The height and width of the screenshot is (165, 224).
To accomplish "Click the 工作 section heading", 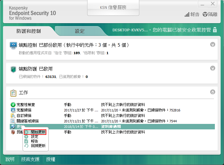I will [x=23, y=93].
